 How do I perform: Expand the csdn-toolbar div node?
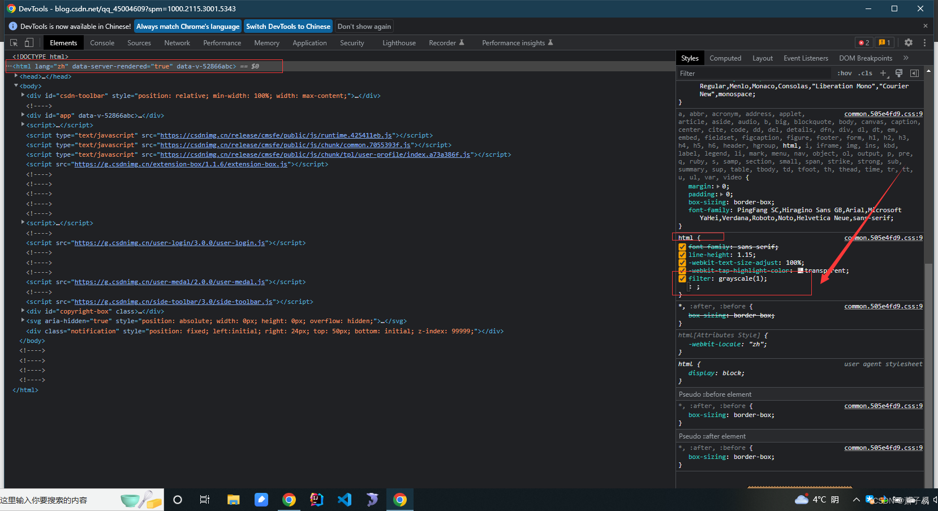coord(23,95)
